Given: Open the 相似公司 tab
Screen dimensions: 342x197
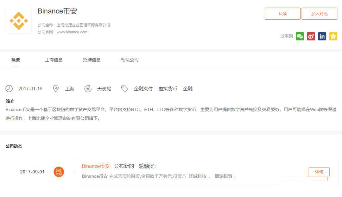Looking at the screenshot, I should (x=130, y=60).
